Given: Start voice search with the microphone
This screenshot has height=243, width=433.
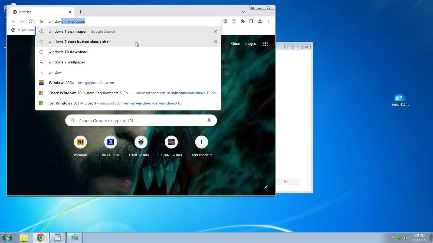Looking at the screenshot, I should pyautogui.click(x=209, y=121).
